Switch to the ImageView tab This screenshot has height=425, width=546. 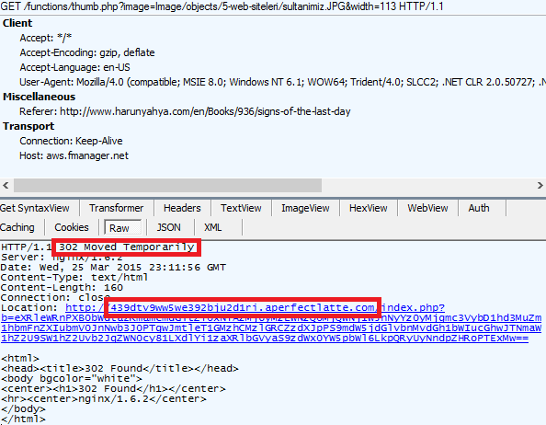point(305,208)
